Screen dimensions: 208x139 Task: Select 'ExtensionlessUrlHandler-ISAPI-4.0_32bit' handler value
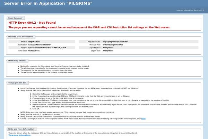click(47, 48)
